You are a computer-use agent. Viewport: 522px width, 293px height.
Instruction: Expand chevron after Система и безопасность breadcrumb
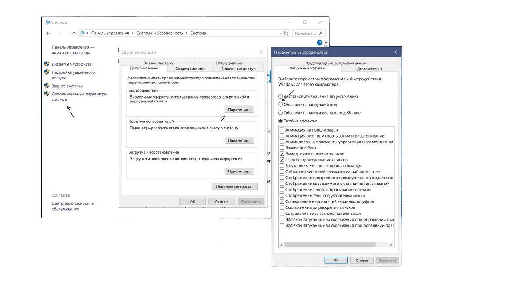187,33
